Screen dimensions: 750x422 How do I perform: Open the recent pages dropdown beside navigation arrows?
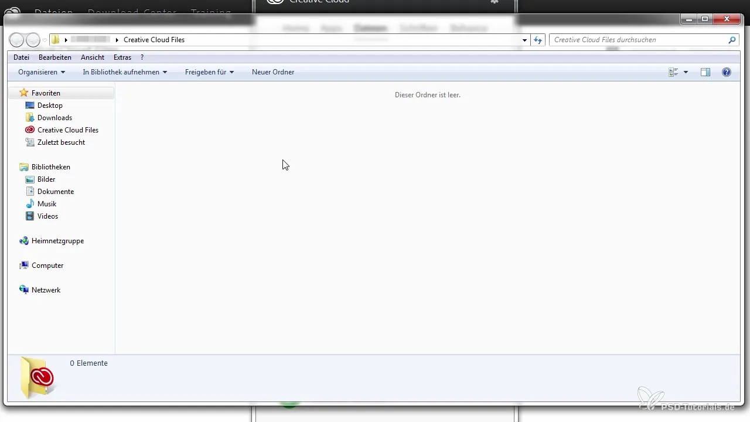(x=45, y=40)
